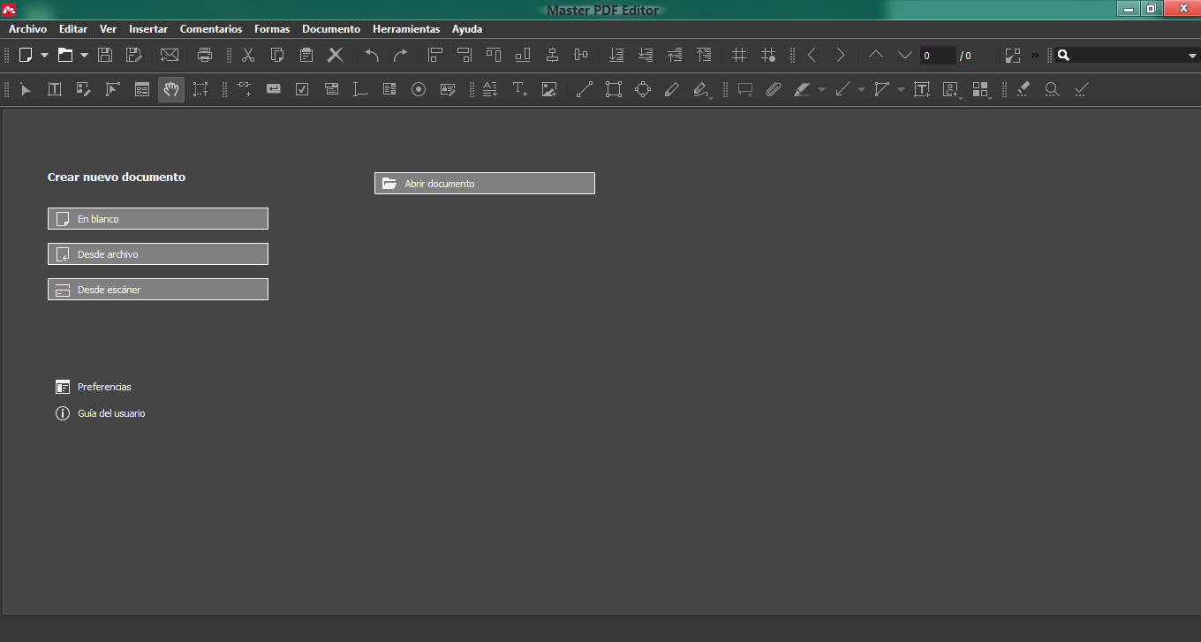This screenshot has width=1201, height=642.
Task: Click the En blanco button
Action: (158, 219)
